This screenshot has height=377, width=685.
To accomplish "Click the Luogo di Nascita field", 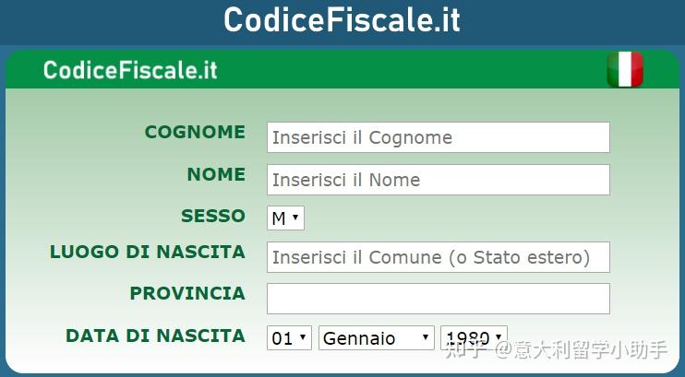I will point(438,257).
